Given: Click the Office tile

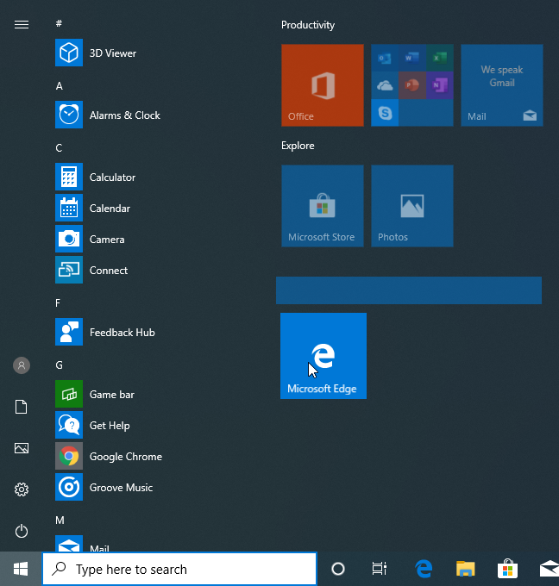Looking at the screenshot, I should tap(322, 85).
